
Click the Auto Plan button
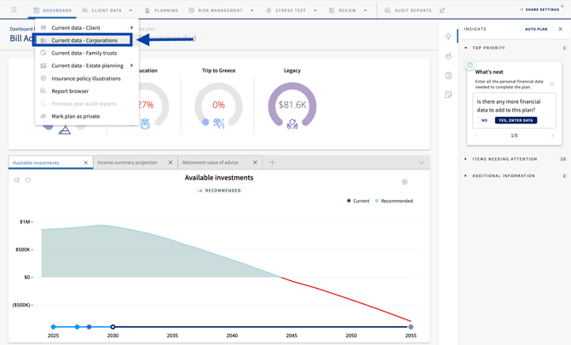click(536, 29)
